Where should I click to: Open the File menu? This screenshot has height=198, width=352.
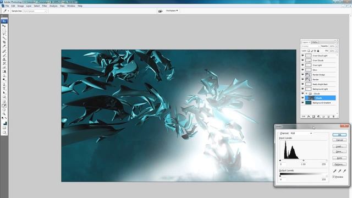pyautogui.click(x=7, y=6)
